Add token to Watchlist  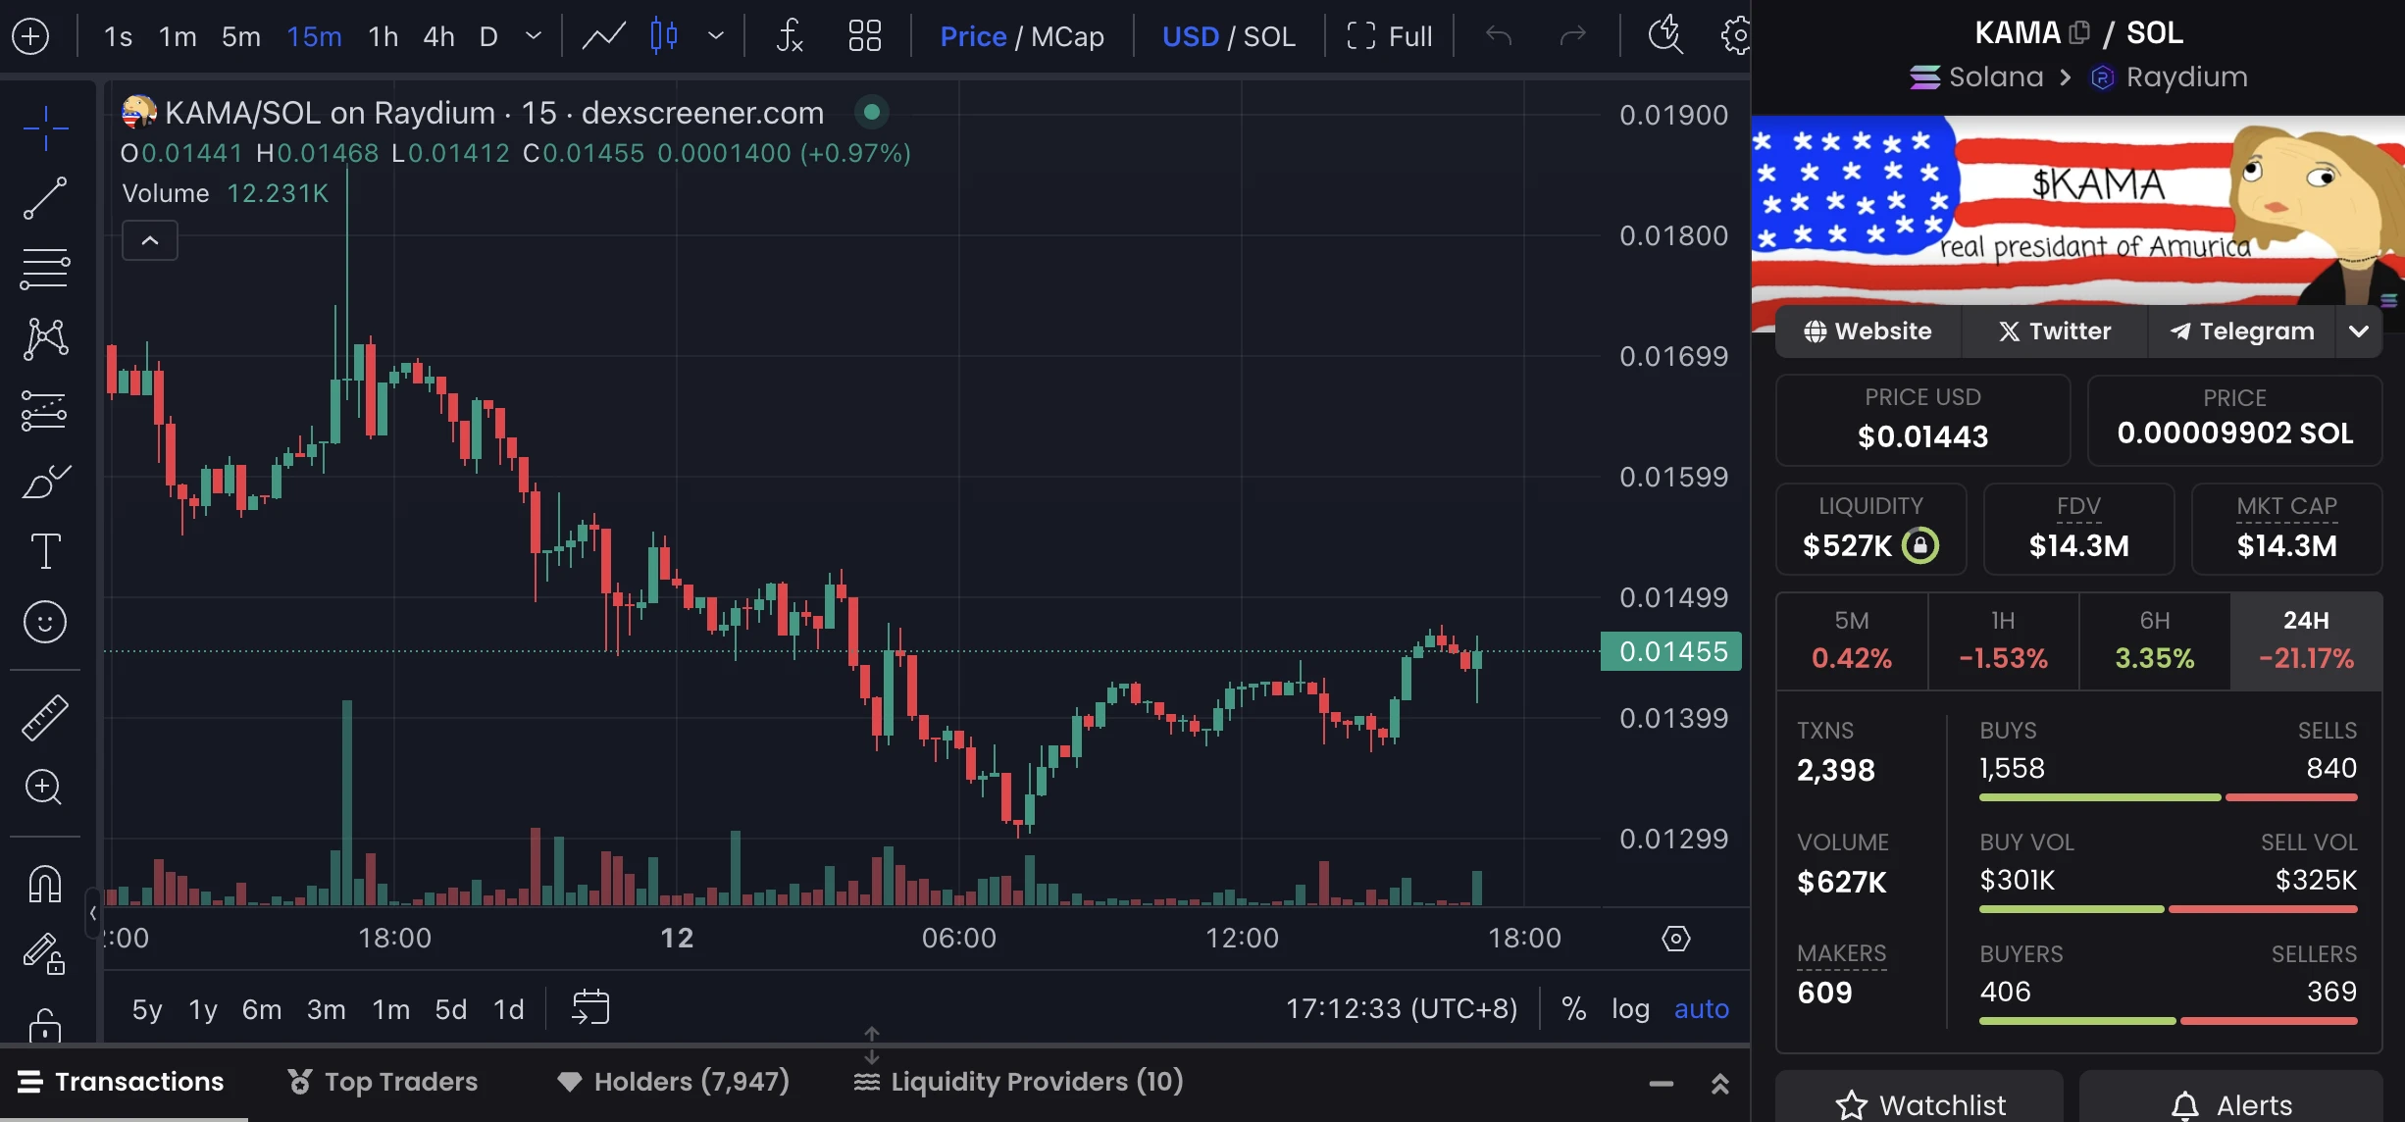coord(1921,1103)
